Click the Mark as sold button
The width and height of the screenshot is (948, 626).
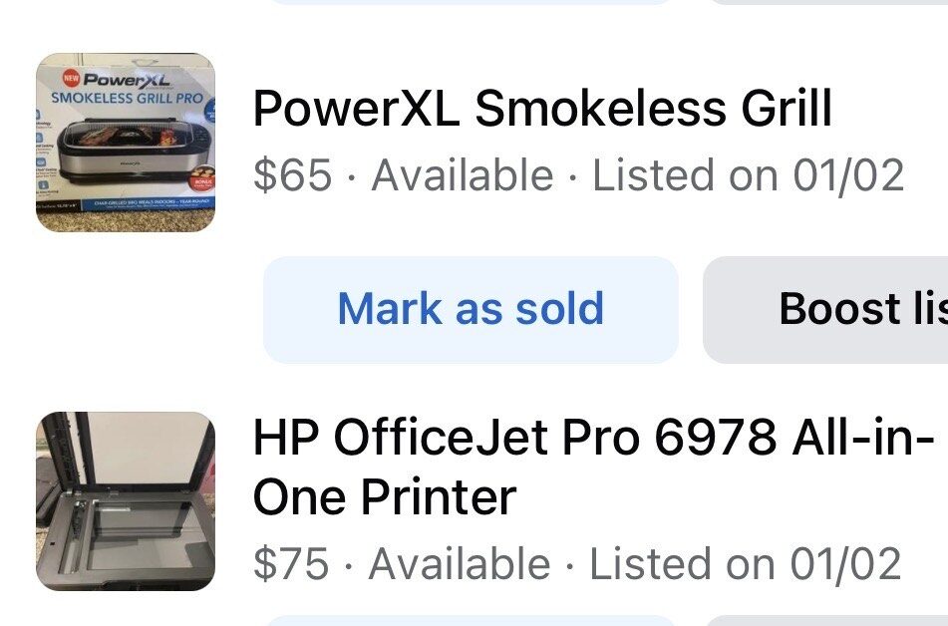tap(471, 309)
